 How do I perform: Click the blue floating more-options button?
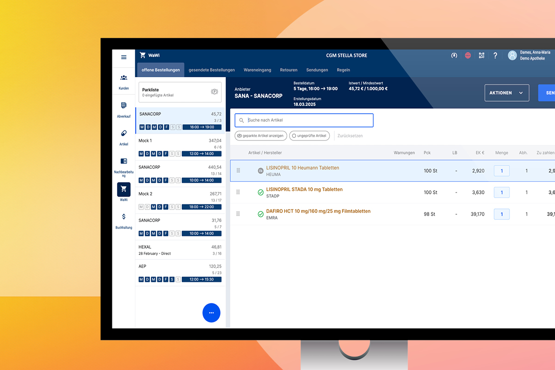(x=211, y=313)
